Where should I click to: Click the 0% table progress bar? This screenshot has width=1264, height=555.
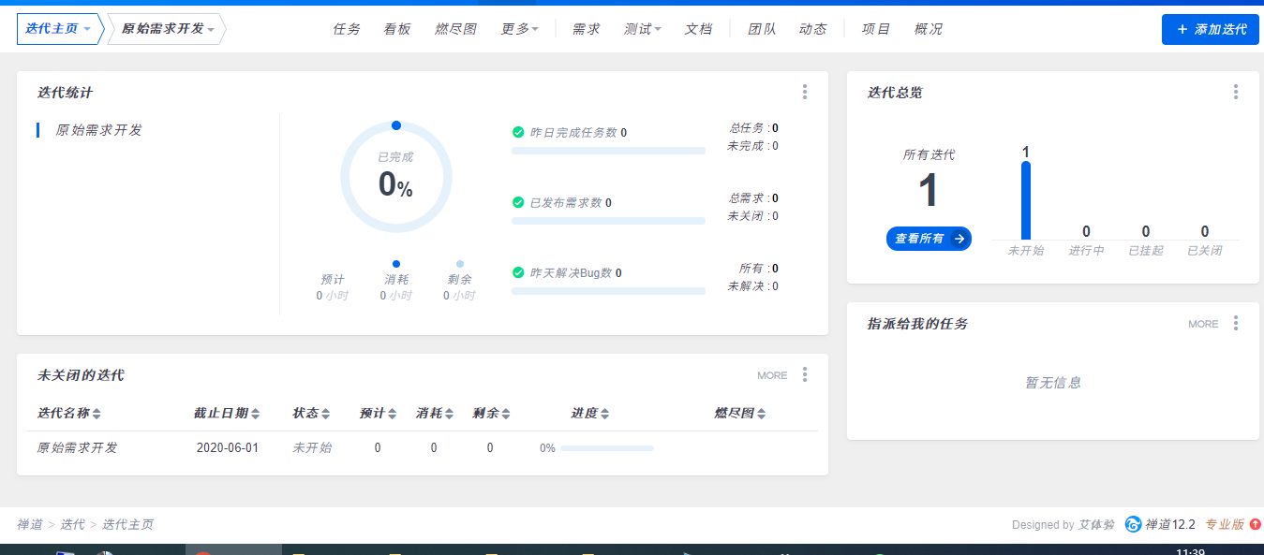tap(607, 448)
